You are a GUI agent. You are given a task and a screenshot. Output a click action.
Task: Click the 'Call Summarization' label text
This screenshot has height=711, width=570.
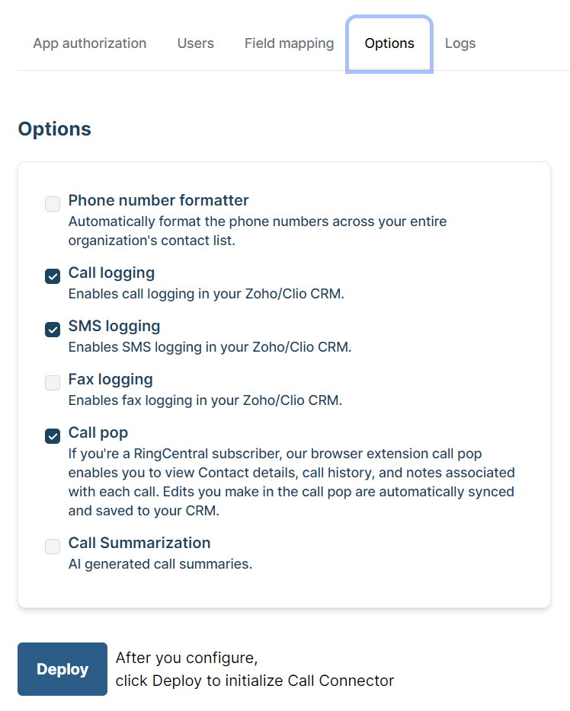[139, 543]
